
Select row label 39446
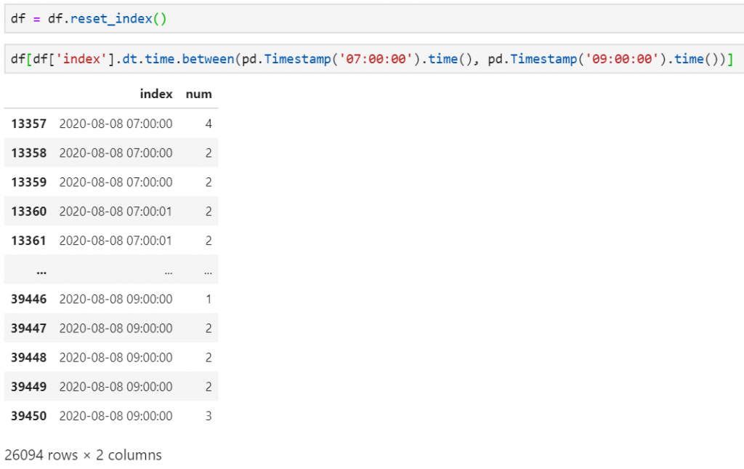28,299
